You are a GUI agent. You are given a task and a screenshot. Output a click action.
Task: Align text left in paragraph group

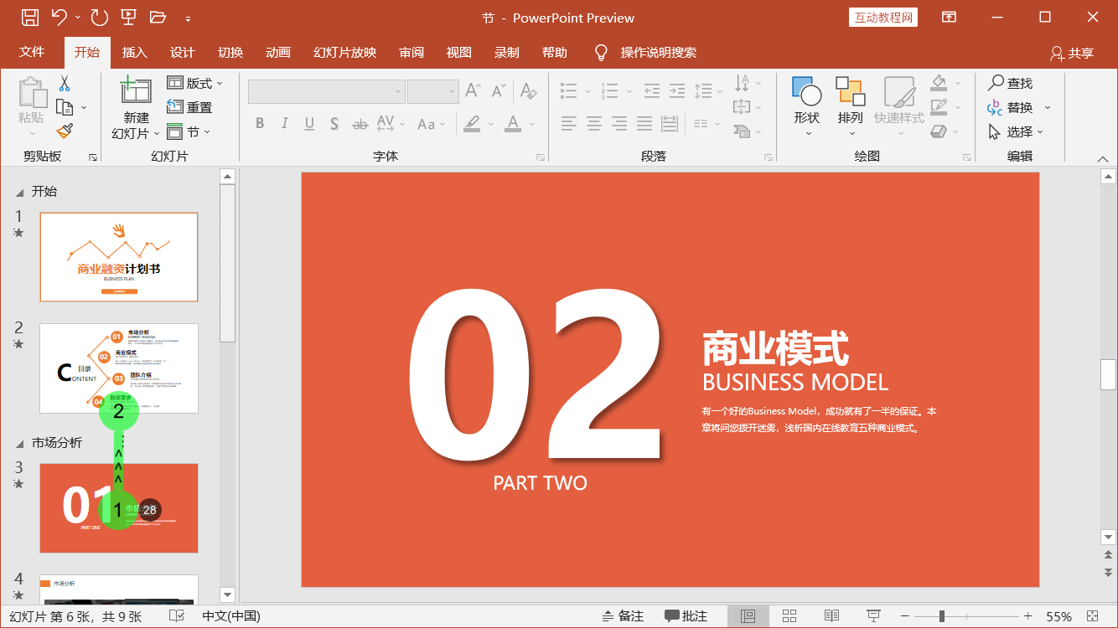[x=569, y=124]
